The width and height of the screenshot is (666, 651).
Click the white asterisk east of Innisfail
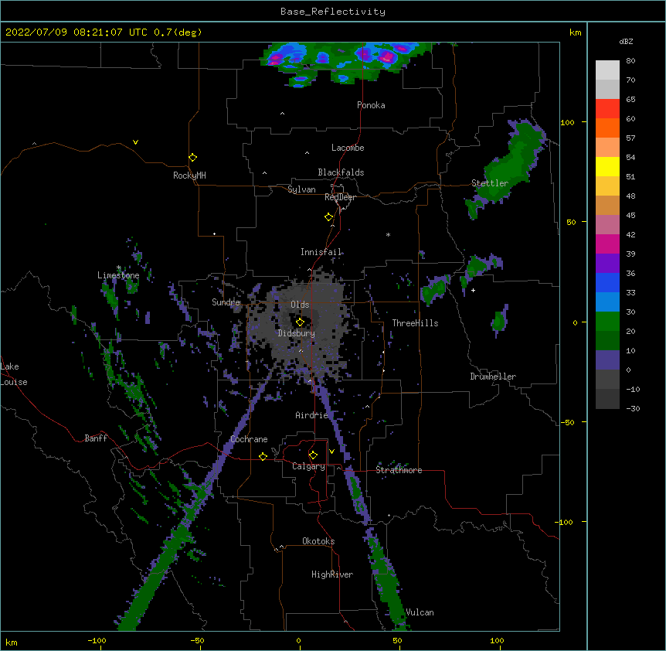click(x=388, y=234)
